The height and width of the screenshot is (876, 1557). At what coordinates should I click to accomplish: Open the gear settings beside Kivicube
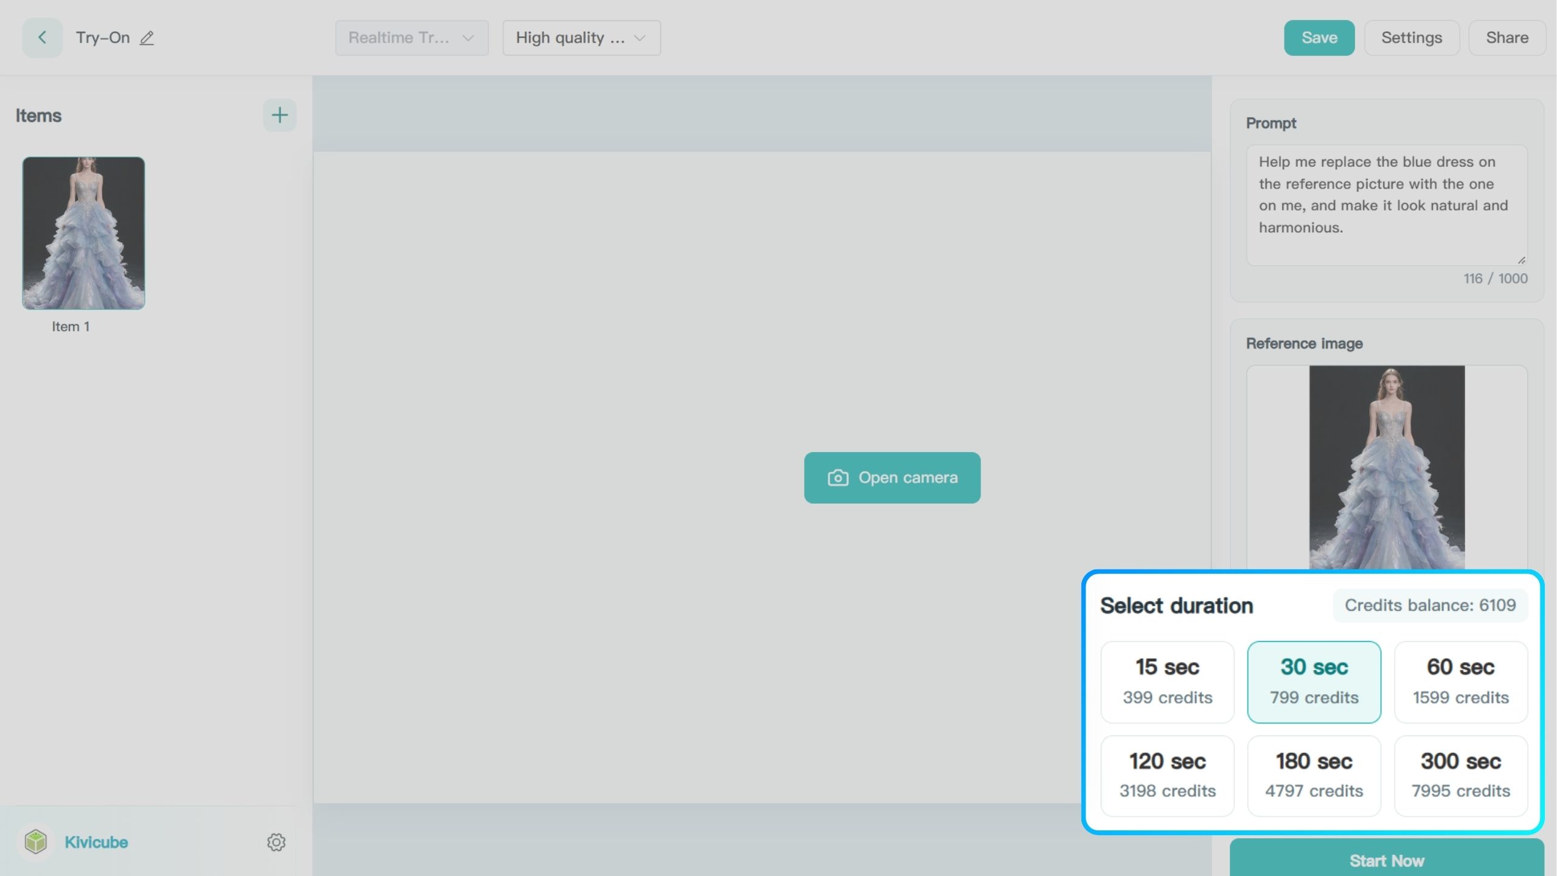[276, 842]
